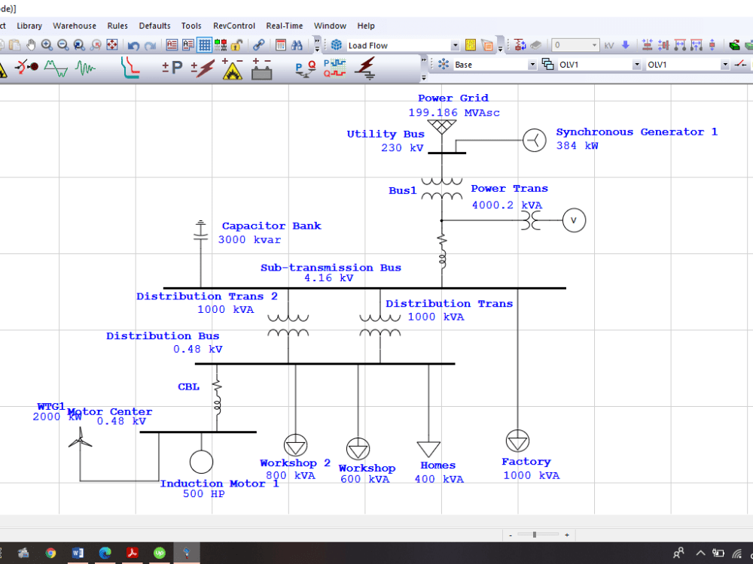The height and width of the screenshot is (564, 753).
Task: Open the Load Flow mode dropdown
Action: point(455,46)
